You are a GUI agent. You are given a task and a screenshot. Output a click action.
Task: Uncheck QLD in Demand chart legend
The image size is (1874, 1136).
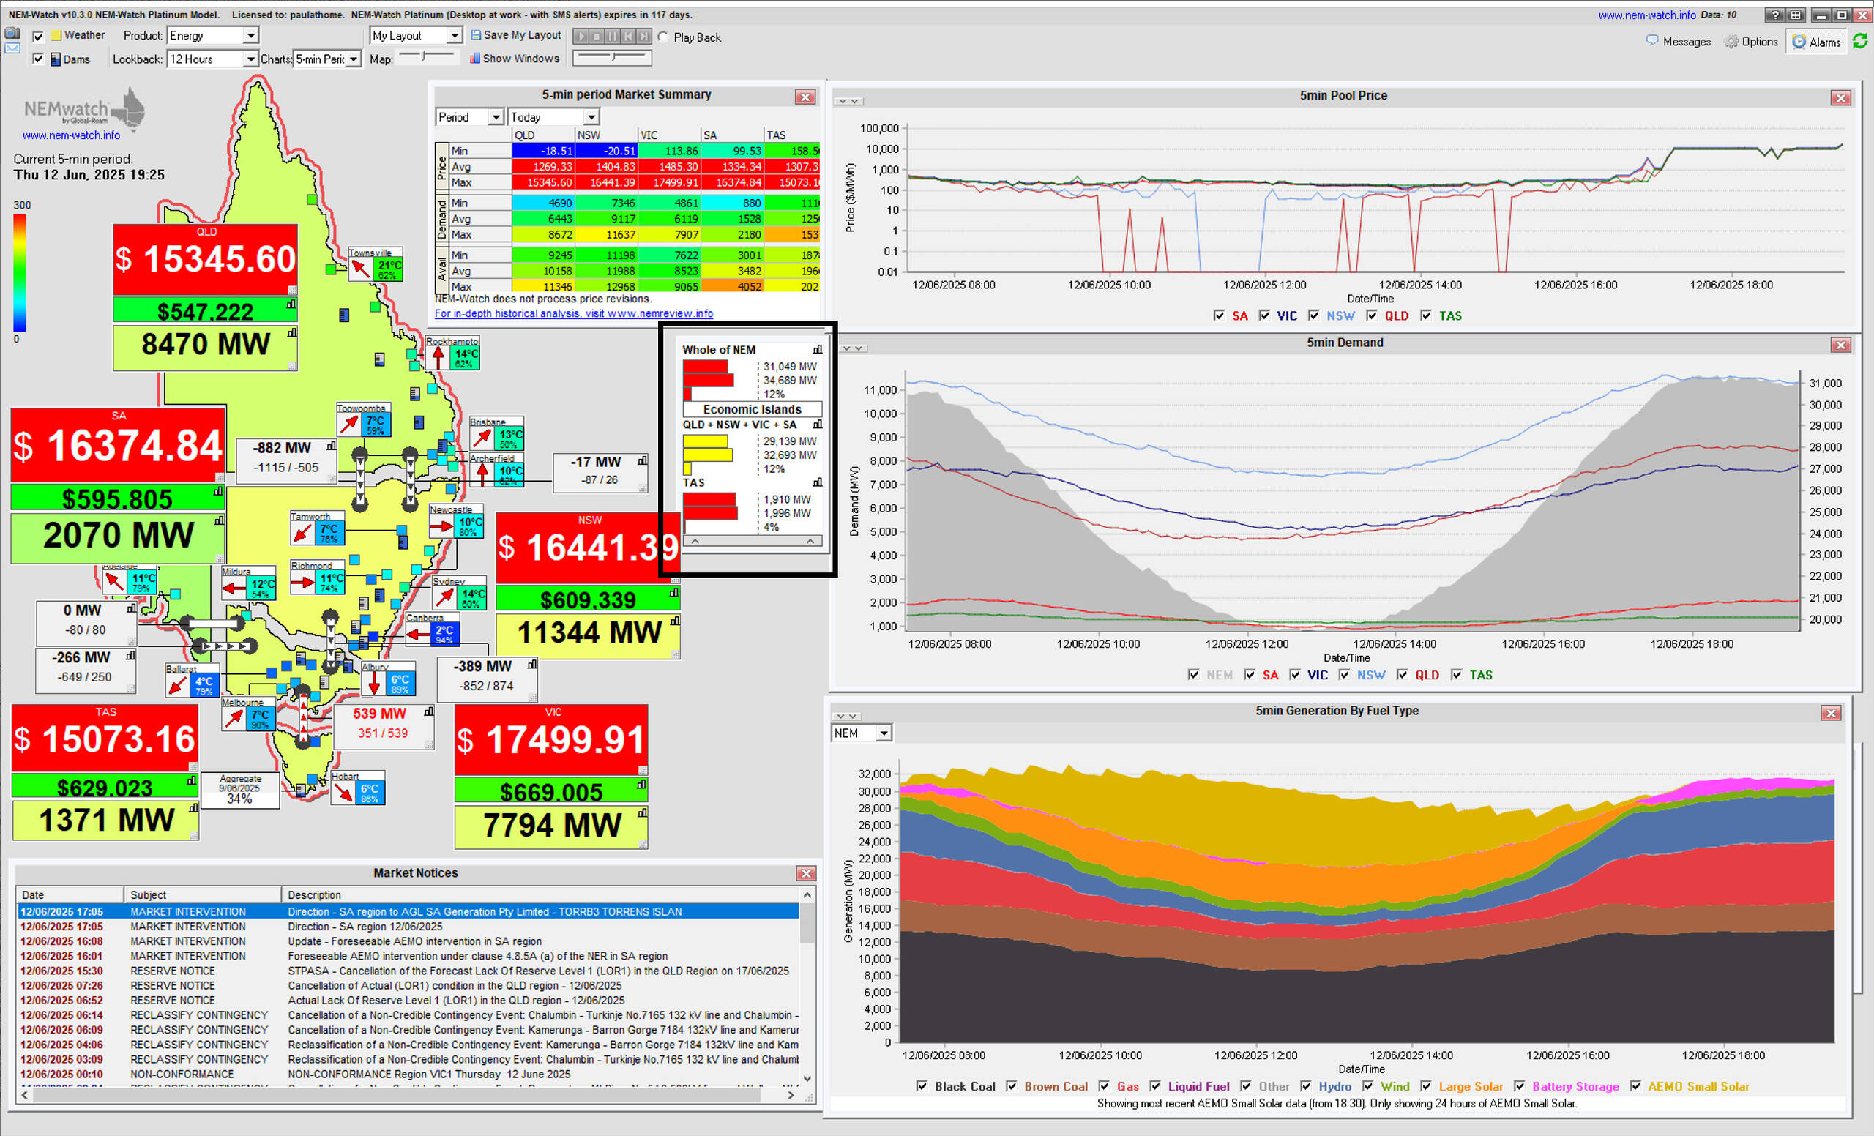[1403, 674]
